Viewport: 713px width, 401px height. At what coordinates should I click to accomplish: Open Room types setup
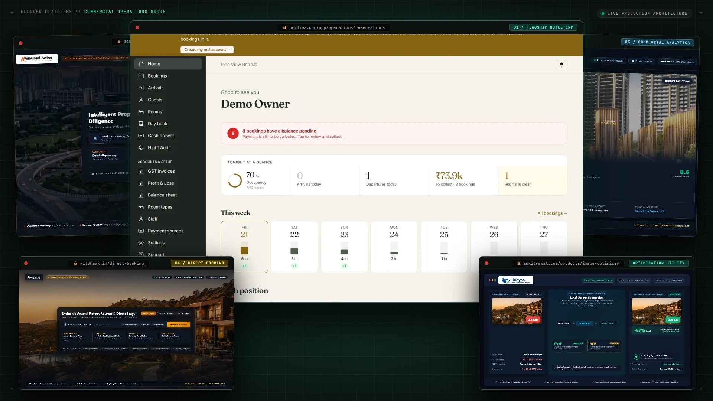[x=168, y=207]
